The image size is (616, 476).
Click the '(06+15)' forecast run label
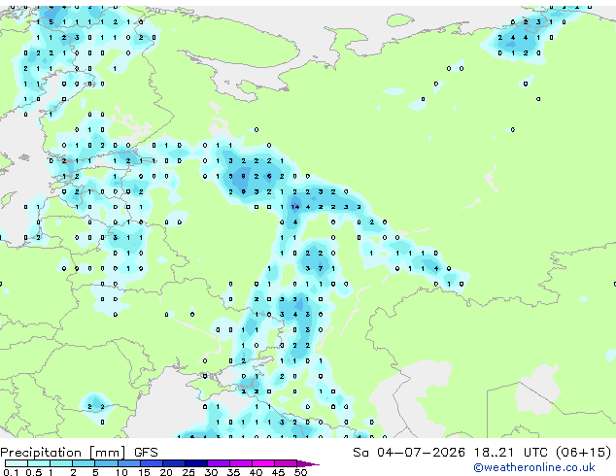[583, 452]
